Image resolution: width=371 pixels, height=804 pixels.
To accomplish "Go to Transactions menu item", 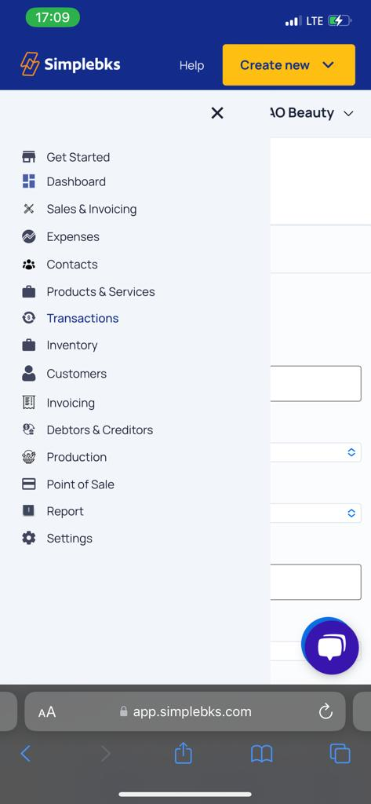I will point(82,318).
